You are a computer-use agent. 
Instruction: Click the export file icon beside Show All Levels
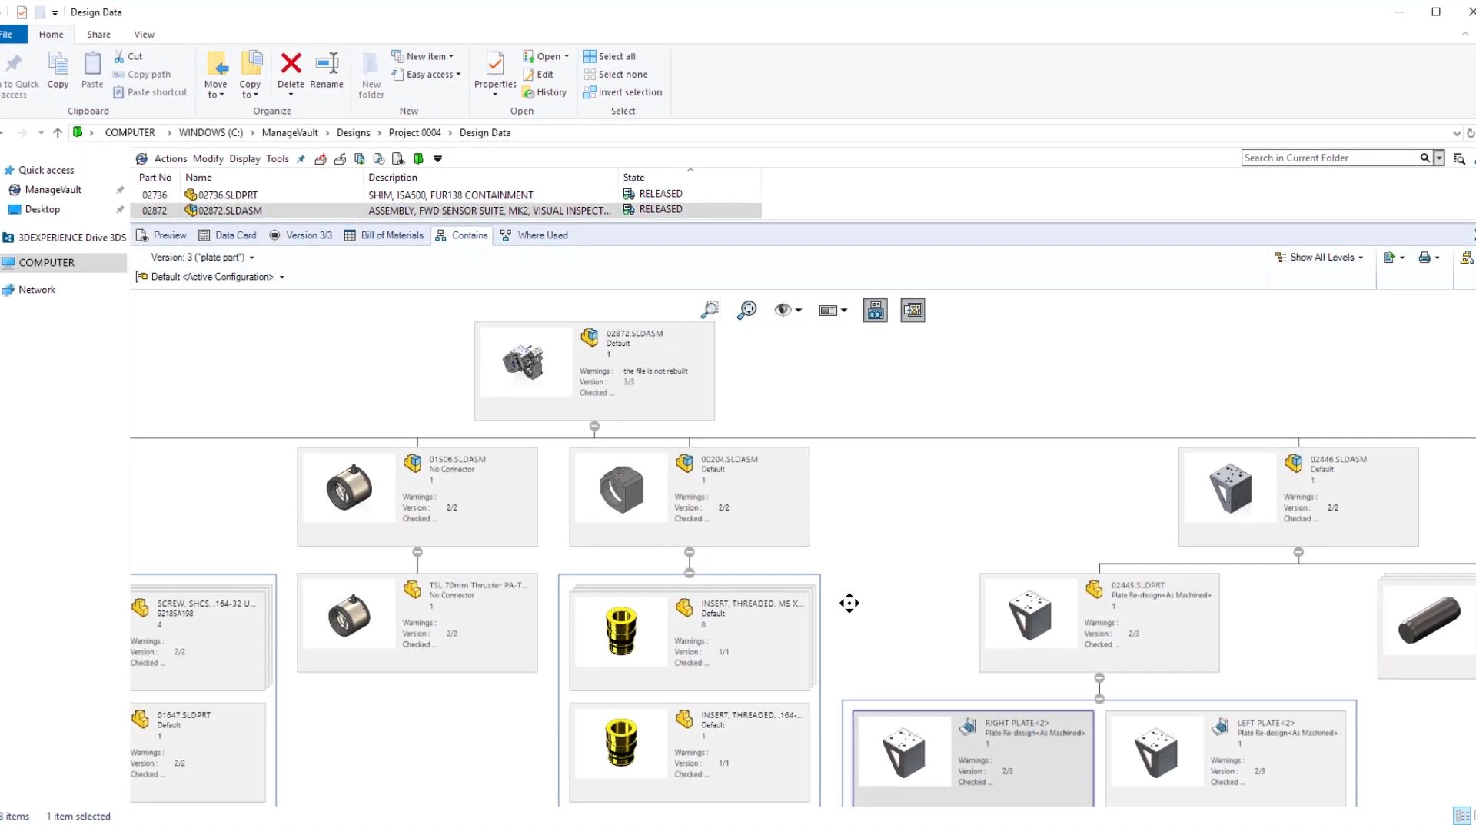pos(1388,258)
